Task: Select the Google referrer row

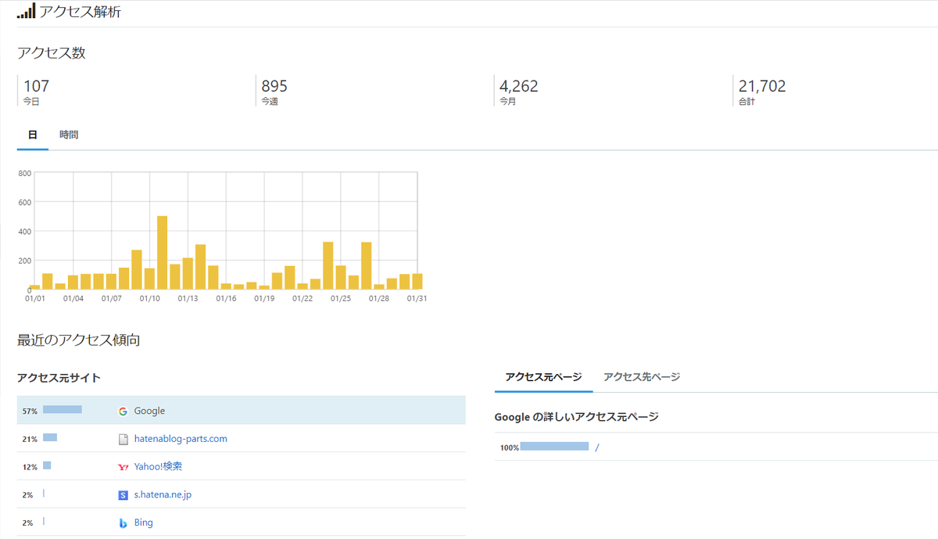Action: pyautogui.click(x=242, y=411)
